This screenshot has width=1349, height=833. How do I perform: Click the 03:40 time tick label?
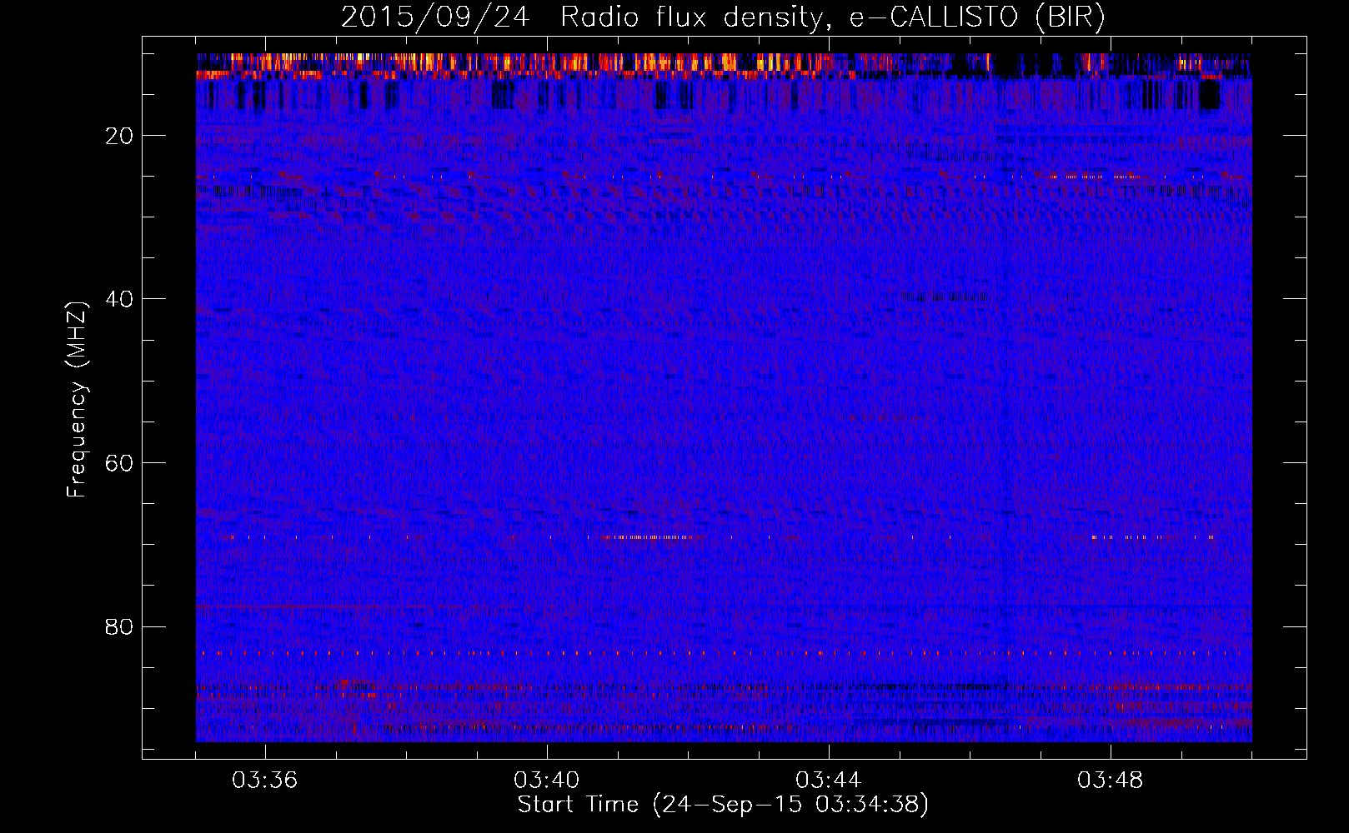click(x=547, y=781)
